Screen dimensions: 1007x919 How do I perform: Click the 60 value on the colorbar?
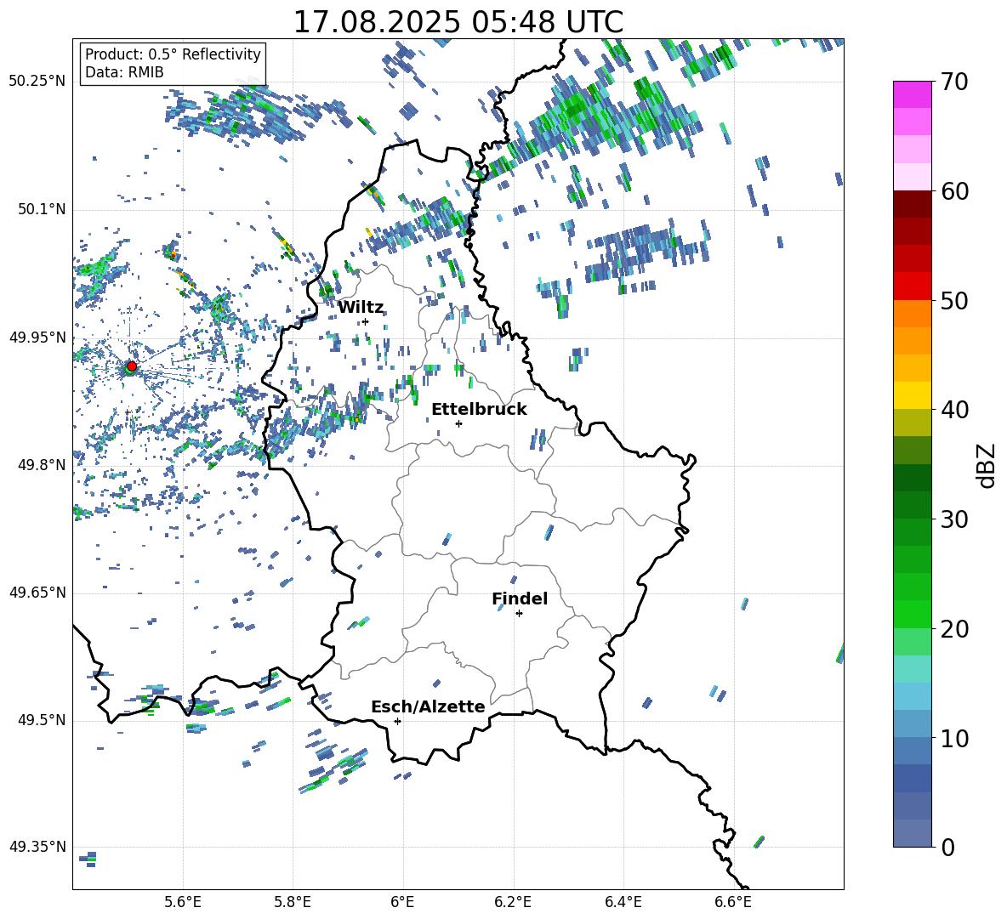954,191
